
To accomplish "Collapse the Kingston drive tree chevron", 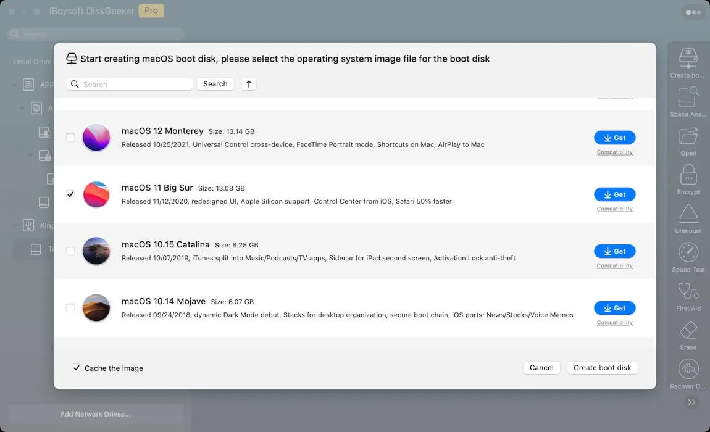I will (14, 225).
